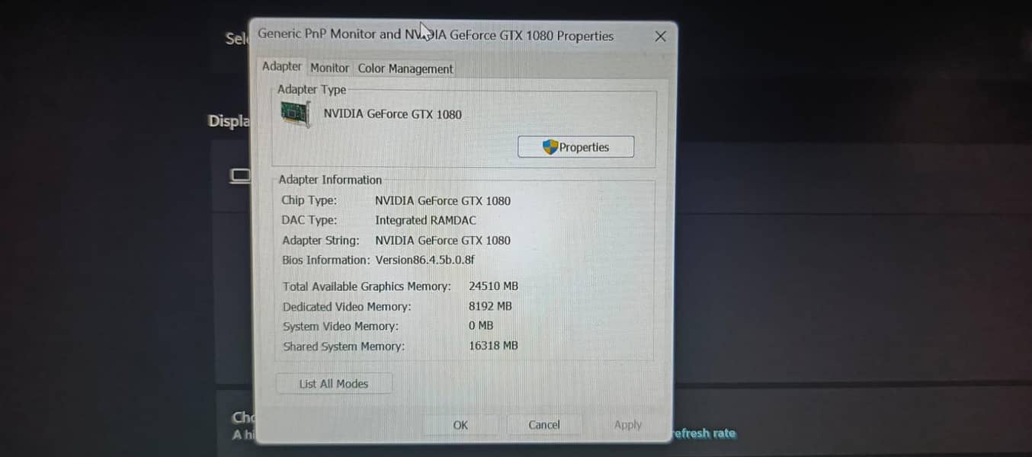The width and height of the screenshot is (1032, 457).
Task: Click the 'Shared System Memory:' label
Action: (344, 346)
